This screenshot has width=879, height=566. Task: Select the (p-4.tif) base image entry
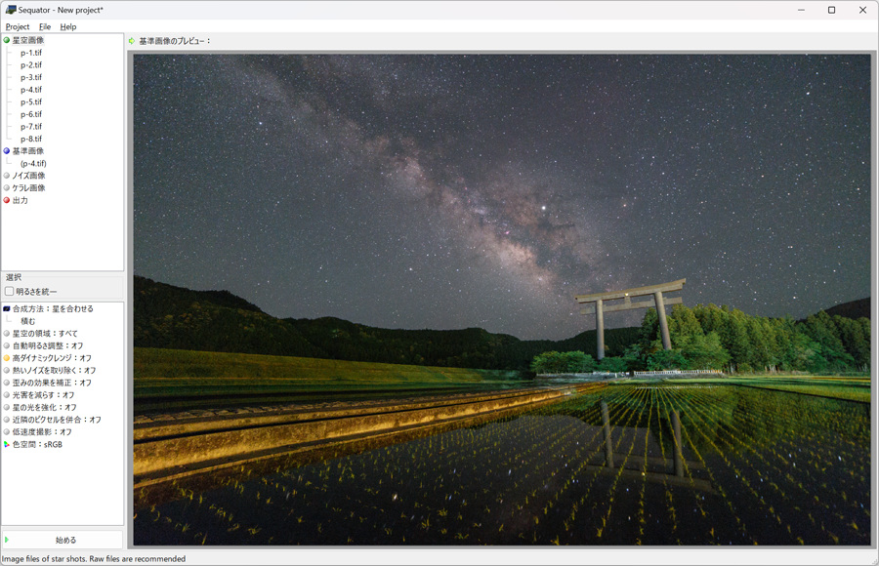(33, 163)
